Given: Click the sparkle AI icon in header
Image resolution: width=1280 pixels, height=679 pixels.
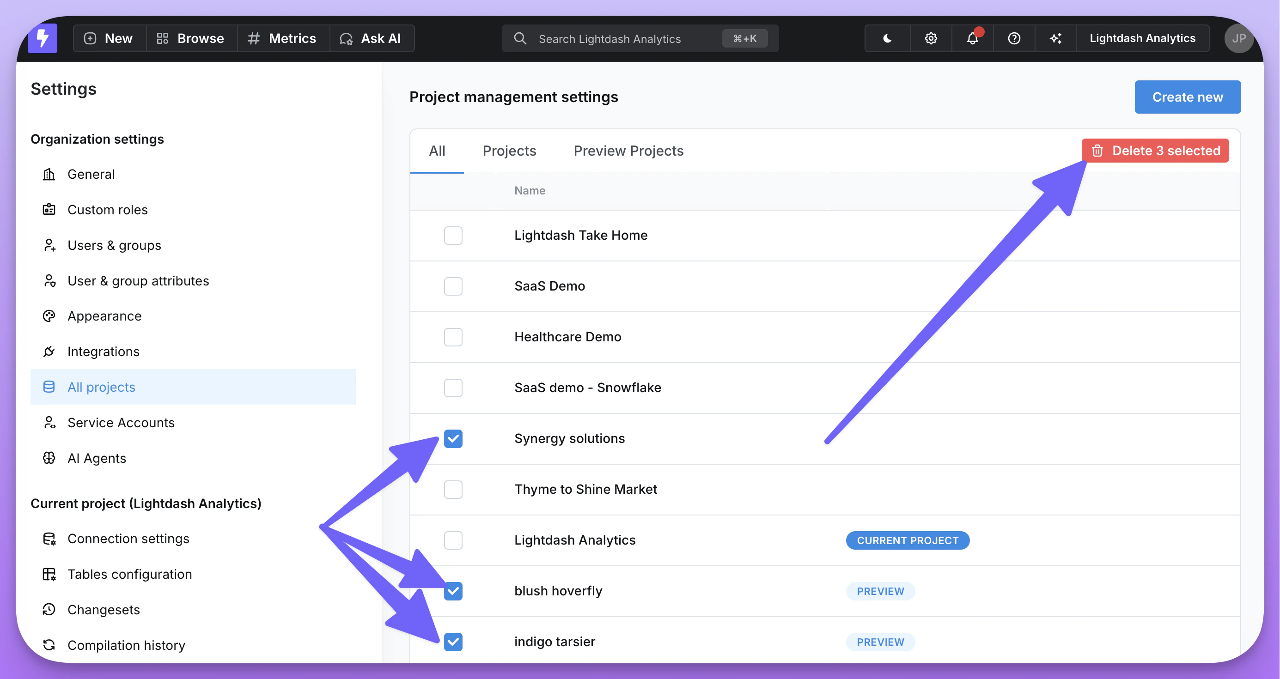Looking at the screenshot, I should pos(1055,38).
